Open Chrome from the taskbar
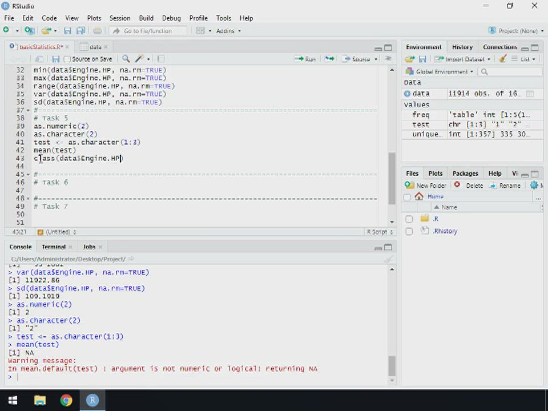 [x=66, y=400]
